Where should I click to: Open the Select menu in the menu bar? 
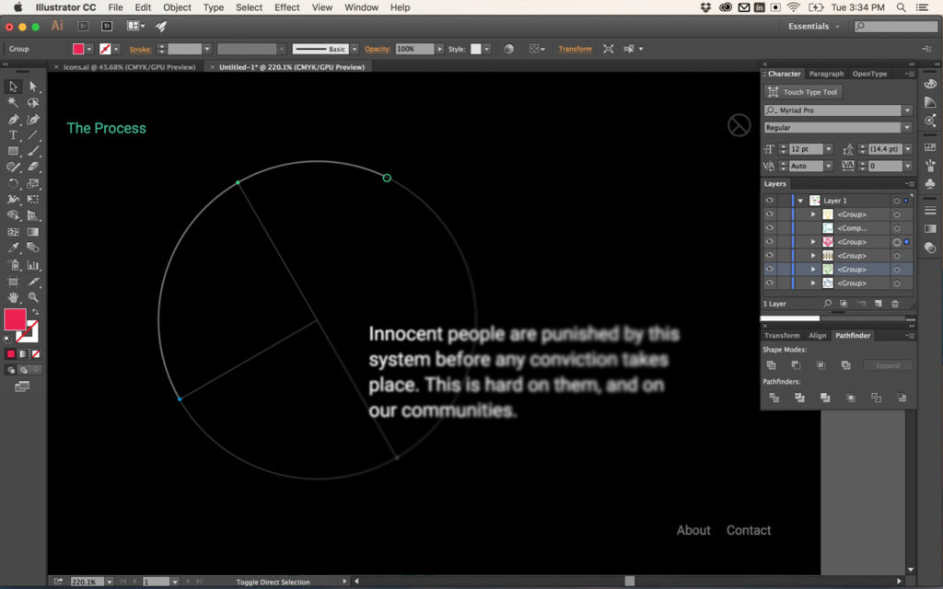pyautogui.click(x=249, y=7)
